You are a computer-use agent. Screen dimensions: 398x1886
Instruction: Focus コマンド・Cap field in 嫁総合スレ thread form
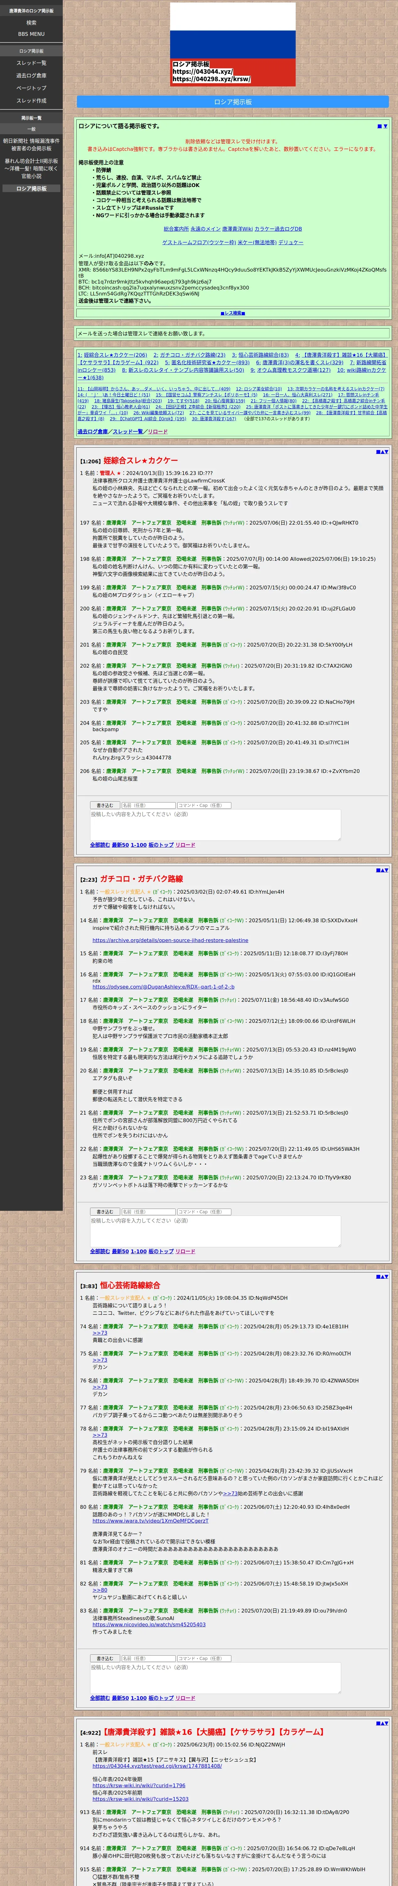tap(204, 805)
